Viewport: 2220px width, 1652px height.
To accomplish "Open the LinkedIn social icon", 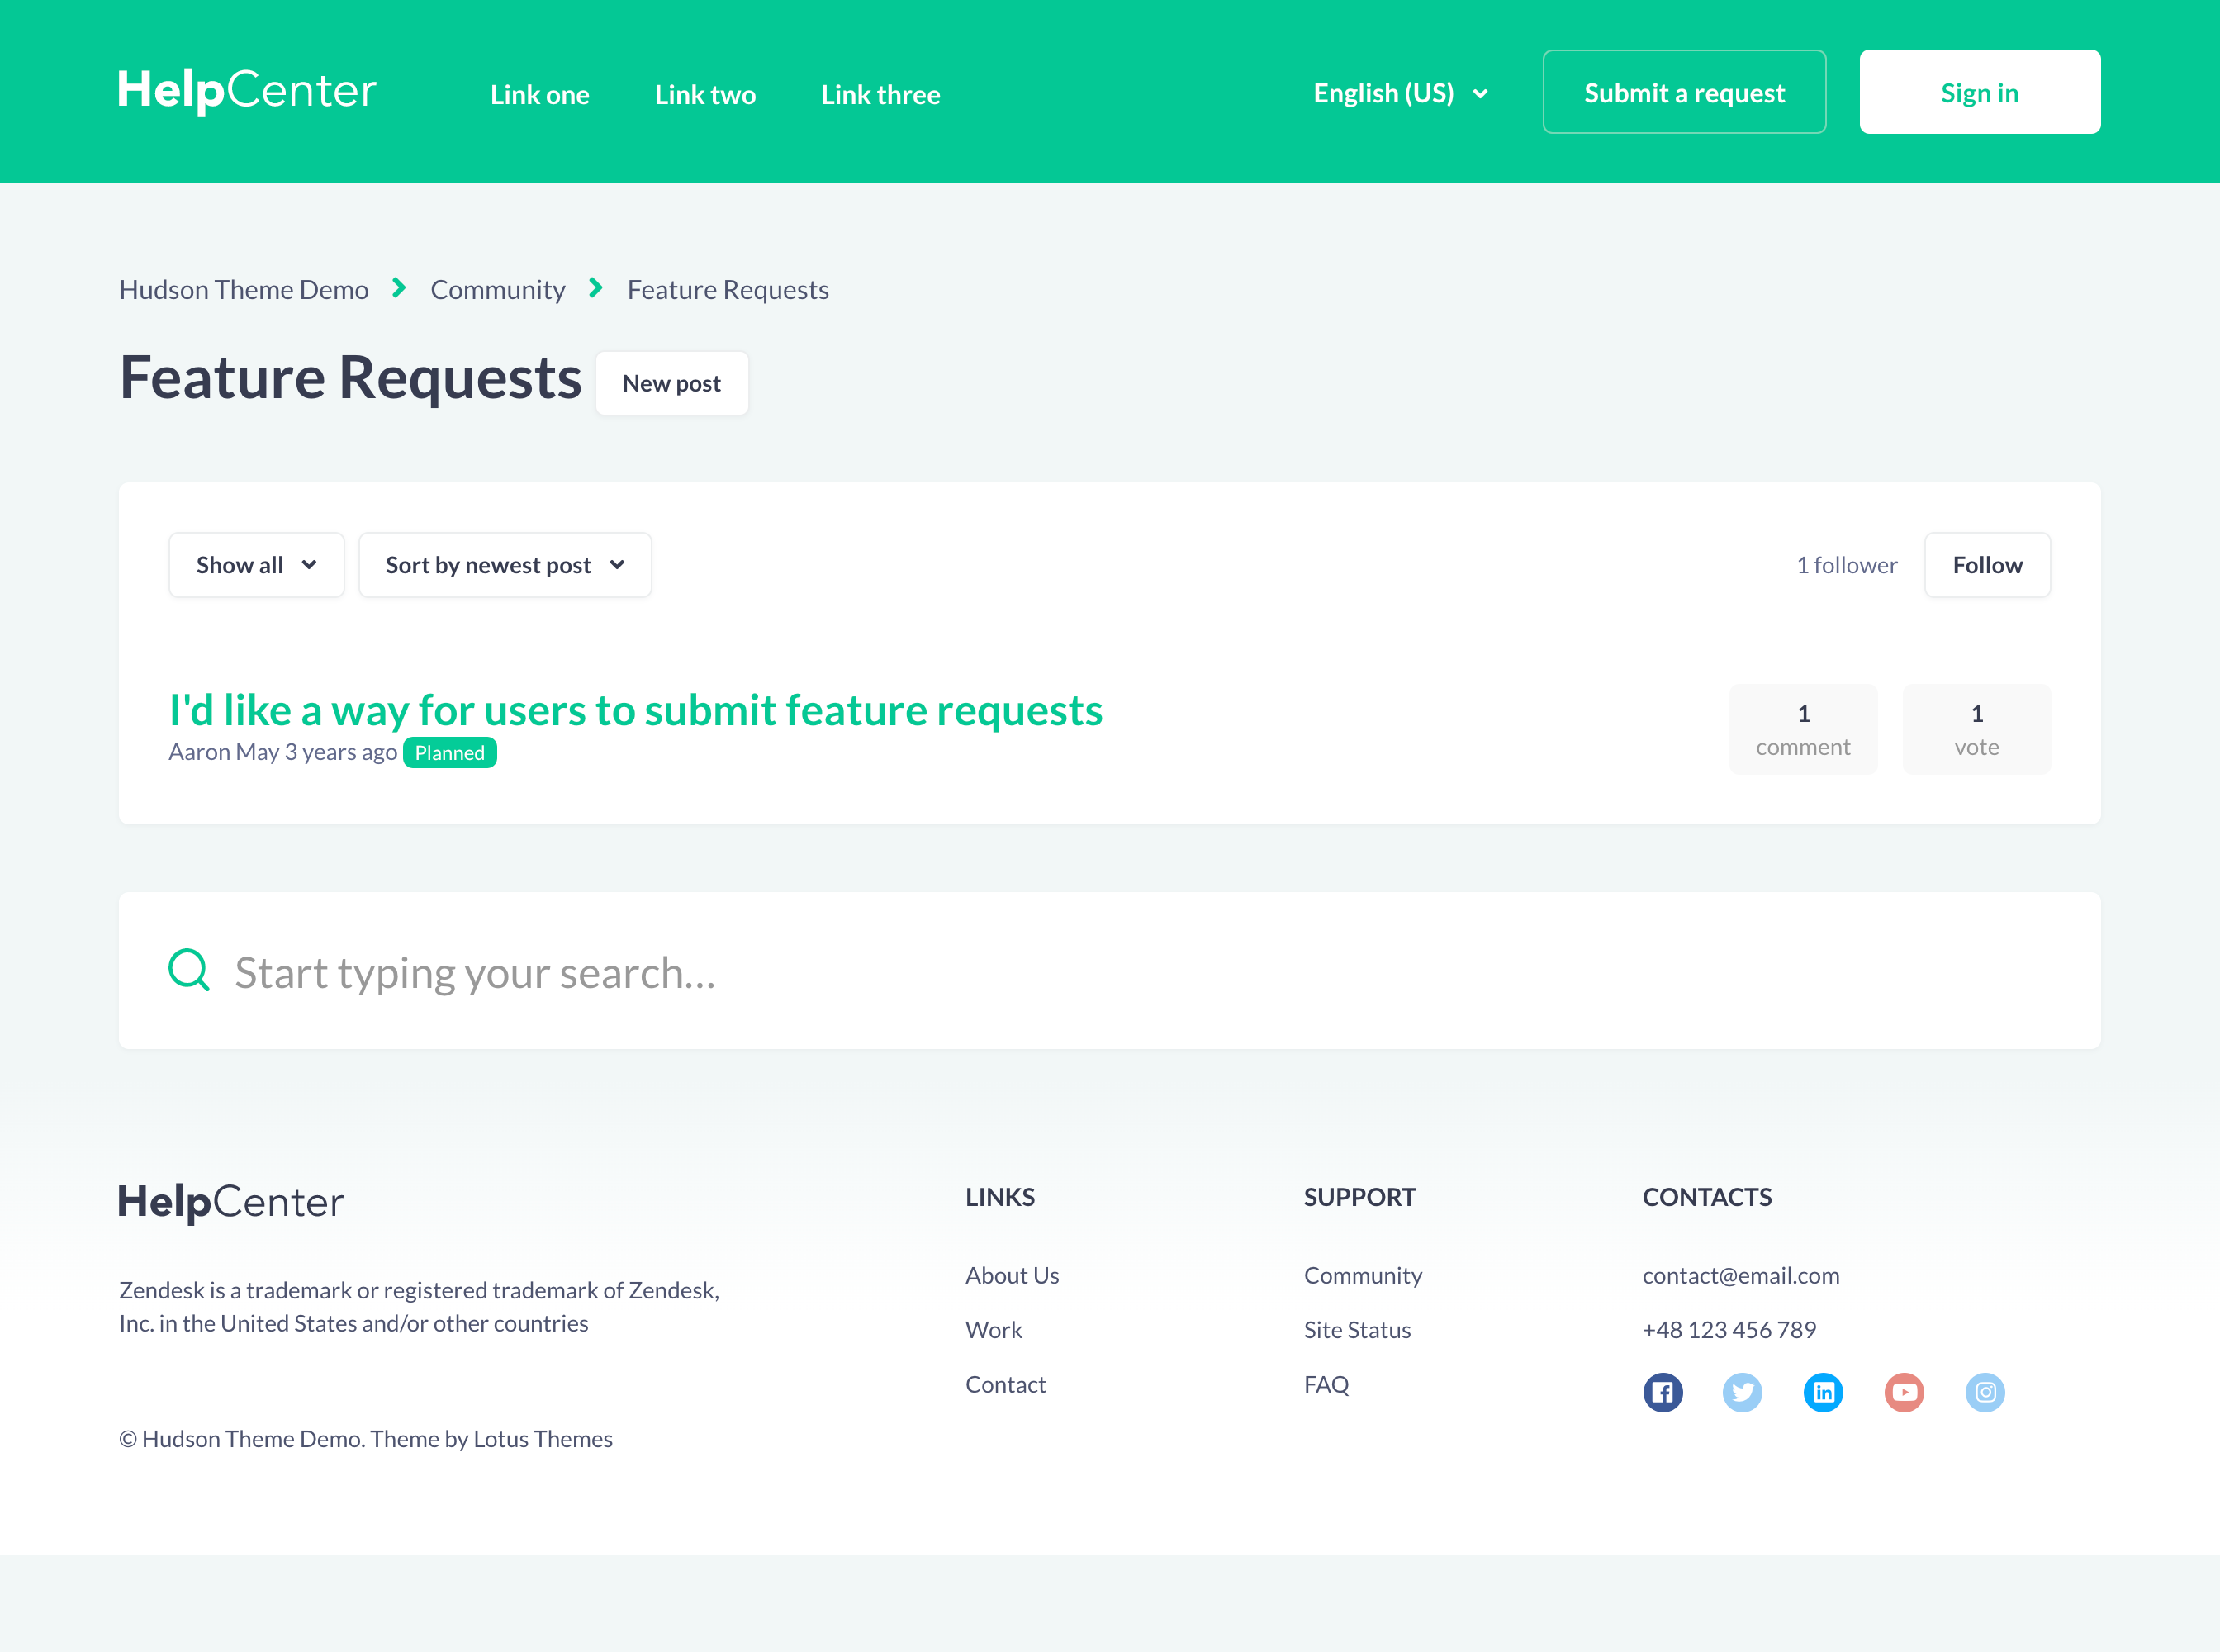I will 1823,1392.
